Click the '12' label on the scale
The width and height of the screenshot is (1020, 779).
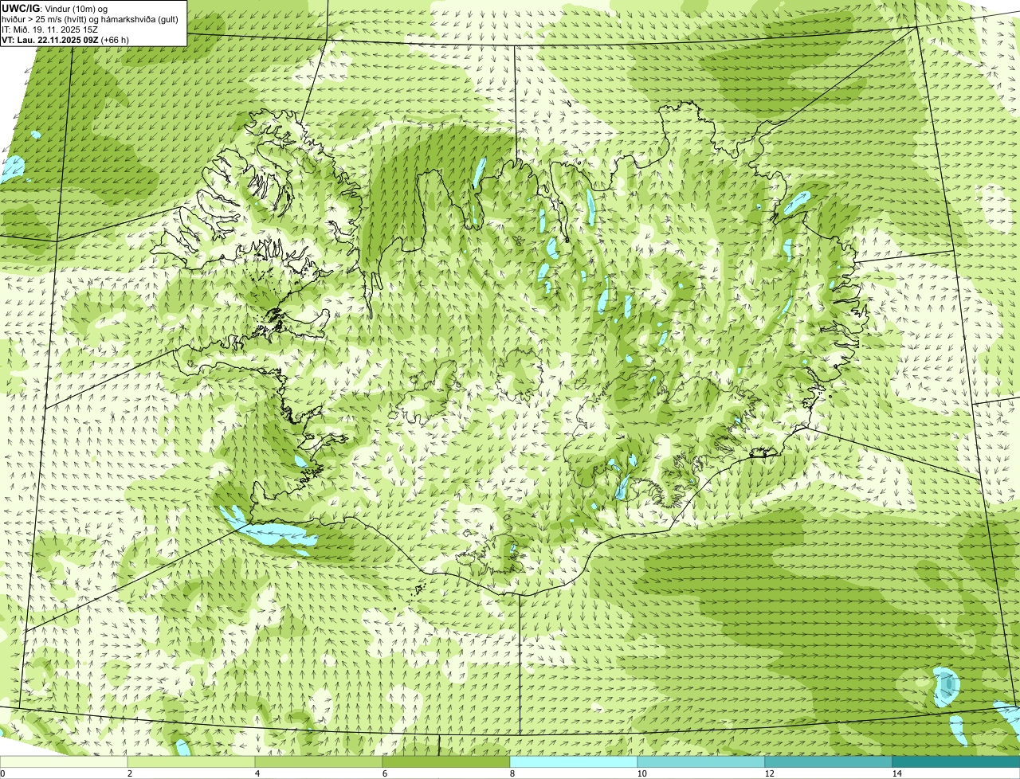tap(768, 773)
